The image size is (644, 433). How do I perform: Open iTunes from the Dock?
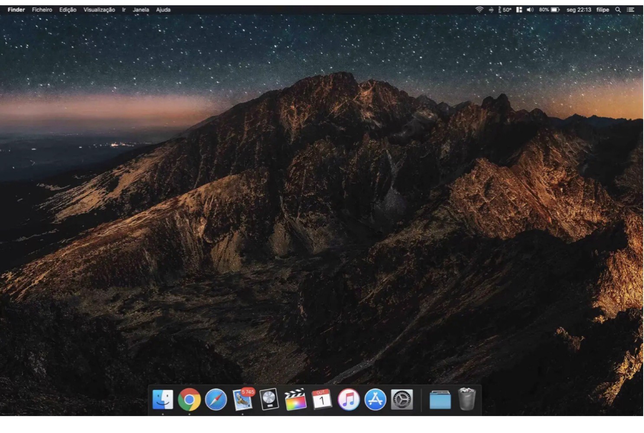click(349, 399)
